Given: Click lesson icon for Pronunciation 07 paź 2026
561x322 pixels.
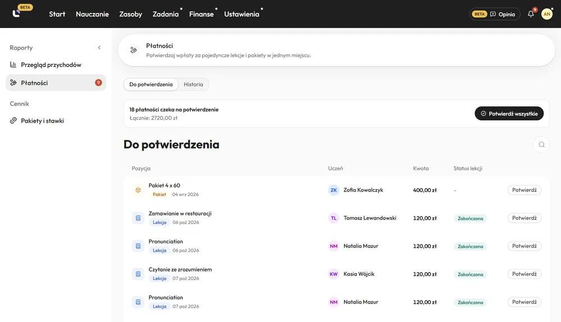Looking at the screenshot, I should click(138, 302).
